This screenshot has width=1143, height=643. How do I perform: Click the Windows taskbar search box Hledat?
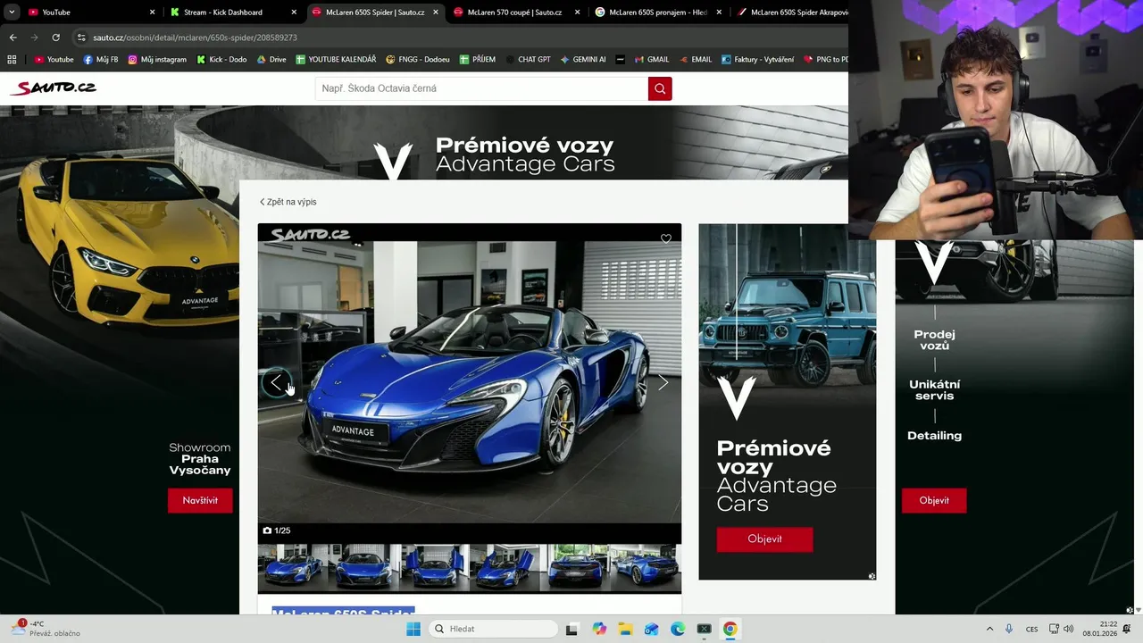[x=493, y=629]
